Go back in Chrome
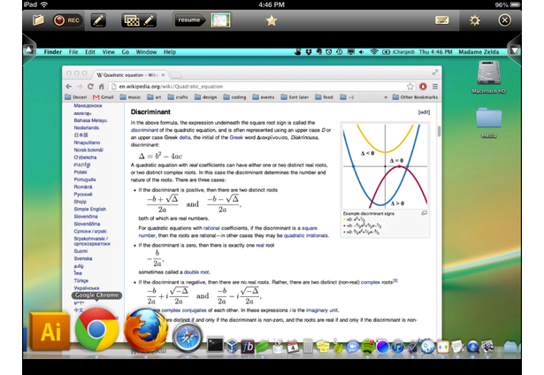Image resolution: width=544 pixels, height=375 pixels. coord(69,87)
